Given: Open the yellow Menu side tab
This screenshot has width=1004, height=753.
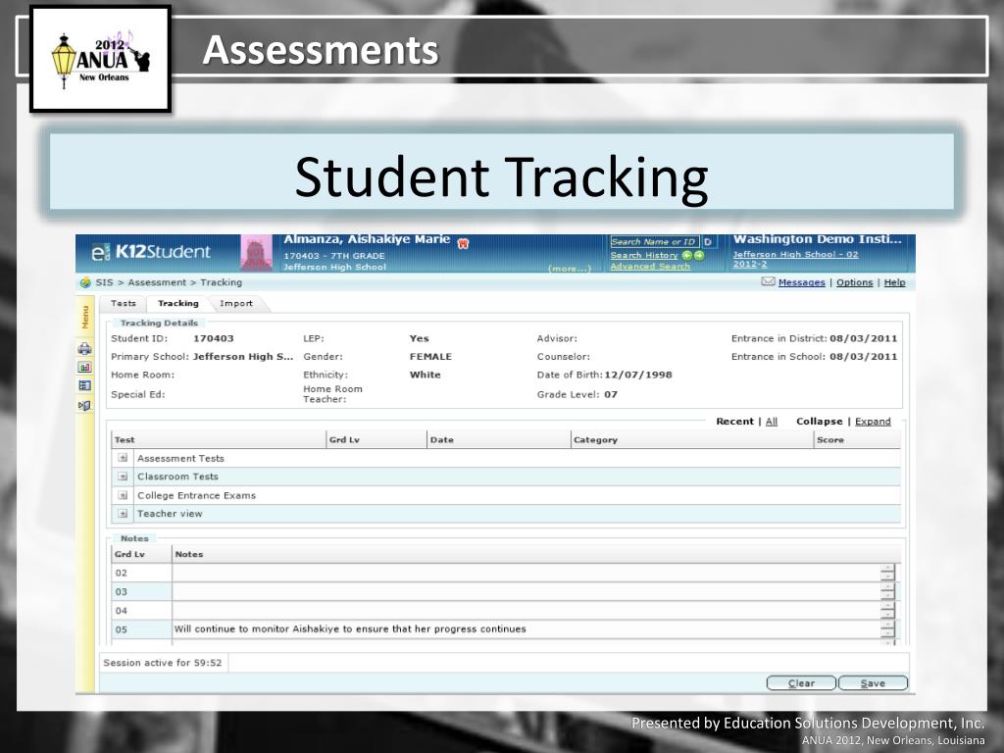Looking at the screenshot, I should pyautogui.click(x=84, y=317).
